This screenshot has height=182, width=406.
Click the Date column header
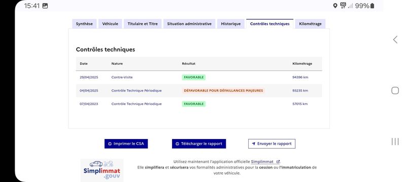(x=84, y=64)
